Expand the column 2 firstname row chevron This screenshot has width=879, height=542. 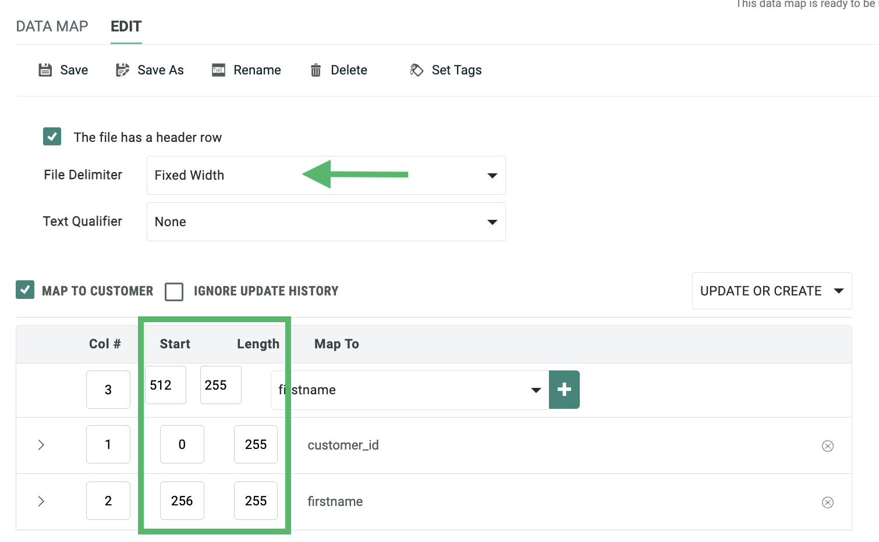click(x=41, y=501)
